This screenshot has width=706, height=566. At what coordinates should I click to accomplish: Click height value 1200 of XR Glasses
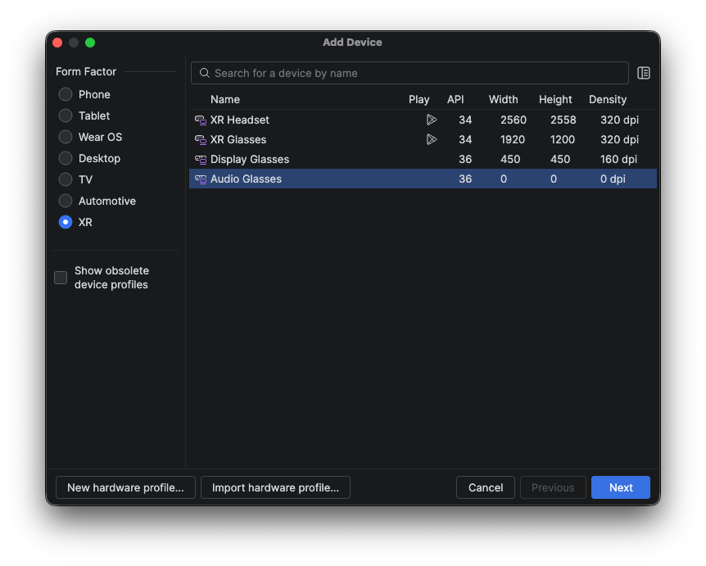click(563, 140)
